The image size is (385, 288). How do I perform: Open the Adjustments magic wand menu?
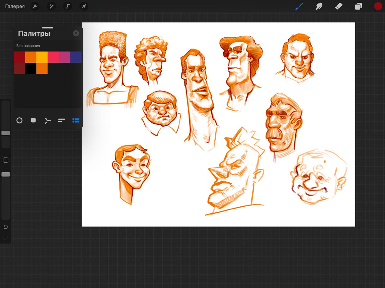pos(51,6)
